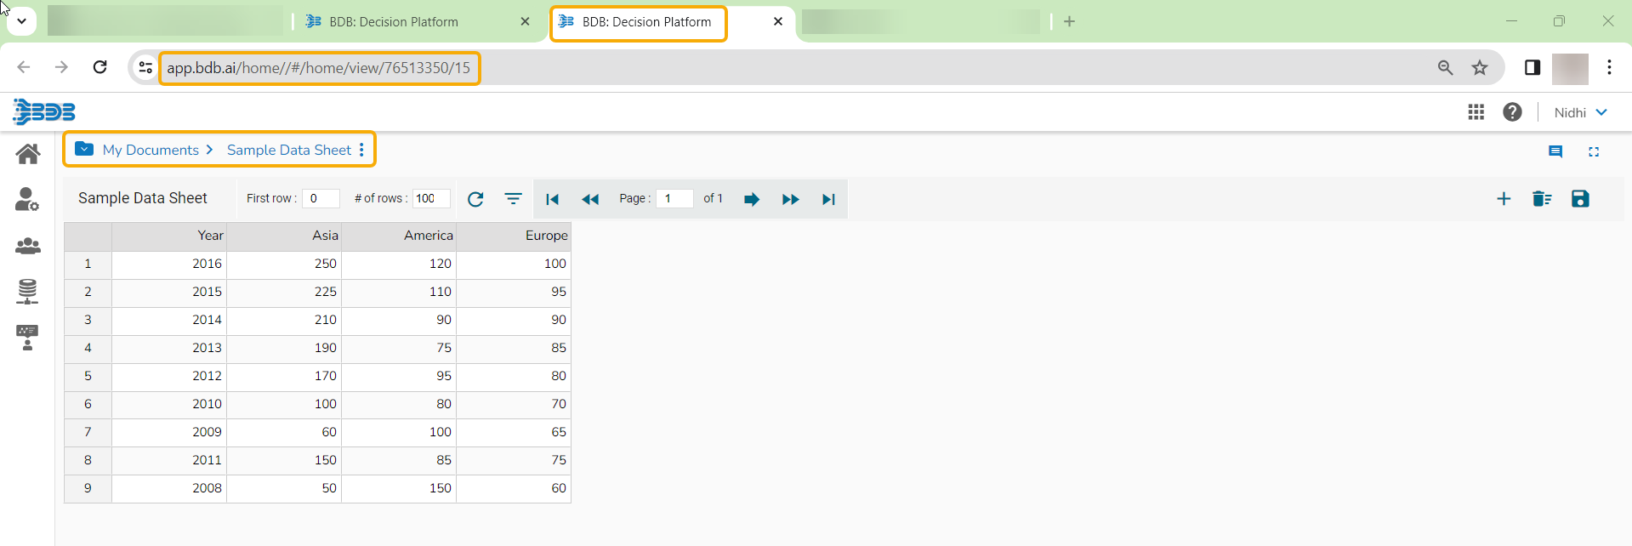This screenshot has width=1632, height=546.
Task: Open the Chrome three-dot menu
Action: tap(1609, 68)
